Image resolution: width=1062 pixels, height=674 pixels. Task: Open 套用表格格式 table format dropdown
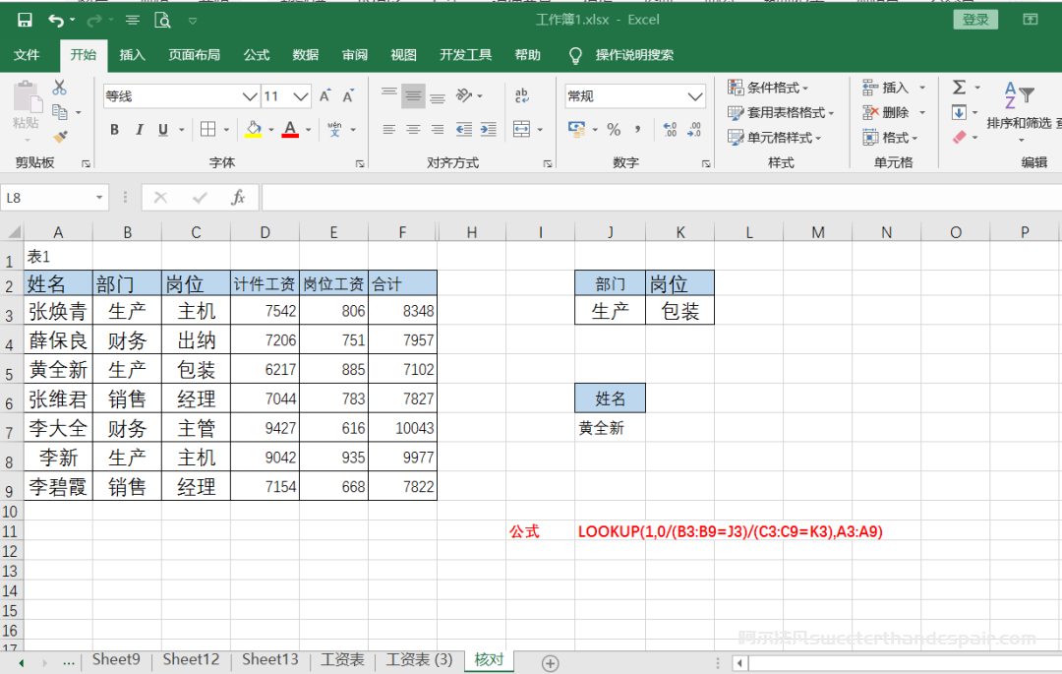[x=781, y=112]
